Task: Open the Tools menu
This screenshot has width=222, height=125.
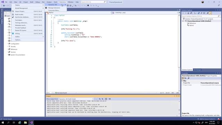Action: click(x=55, y=2)
